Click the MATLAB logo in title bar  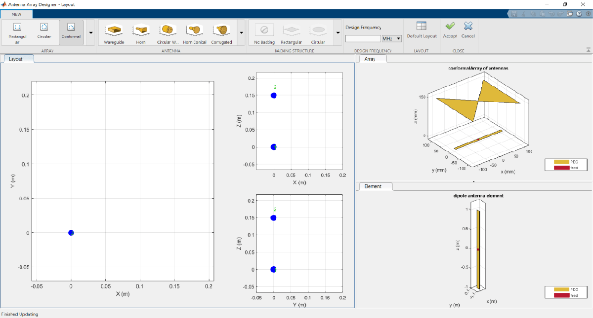coord(4,4)
